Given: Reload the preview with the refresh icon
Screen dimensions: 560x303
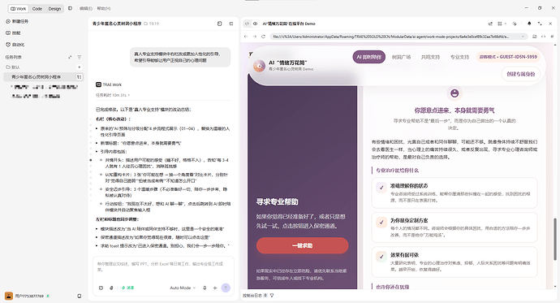Looking at the screenshot, I should coord(263,37).
